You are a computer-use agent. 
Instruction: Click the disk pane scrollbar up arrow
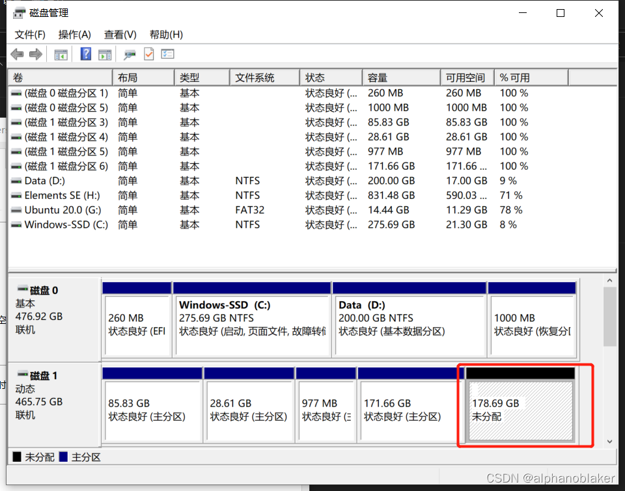(x=609, y=281)
